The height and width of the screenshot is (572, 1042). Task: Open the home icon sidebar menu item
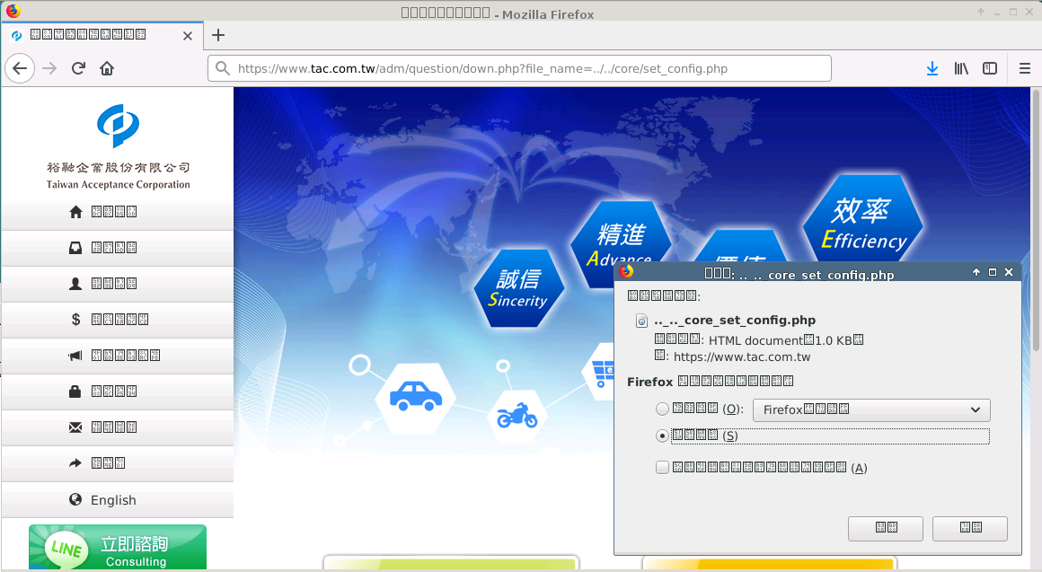tap(118, 212)
